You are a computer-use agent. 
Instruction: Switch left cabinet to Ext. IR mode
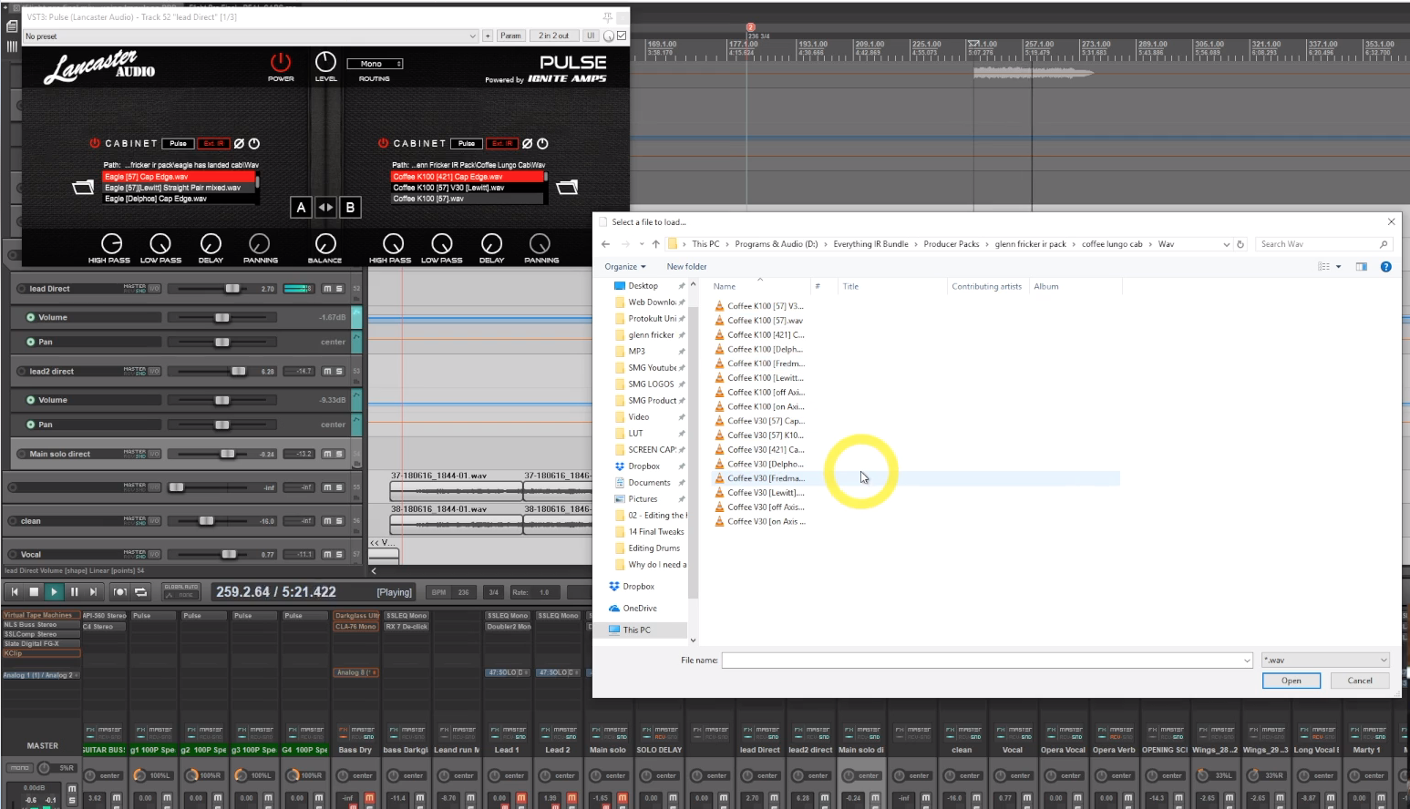[214, 144]
